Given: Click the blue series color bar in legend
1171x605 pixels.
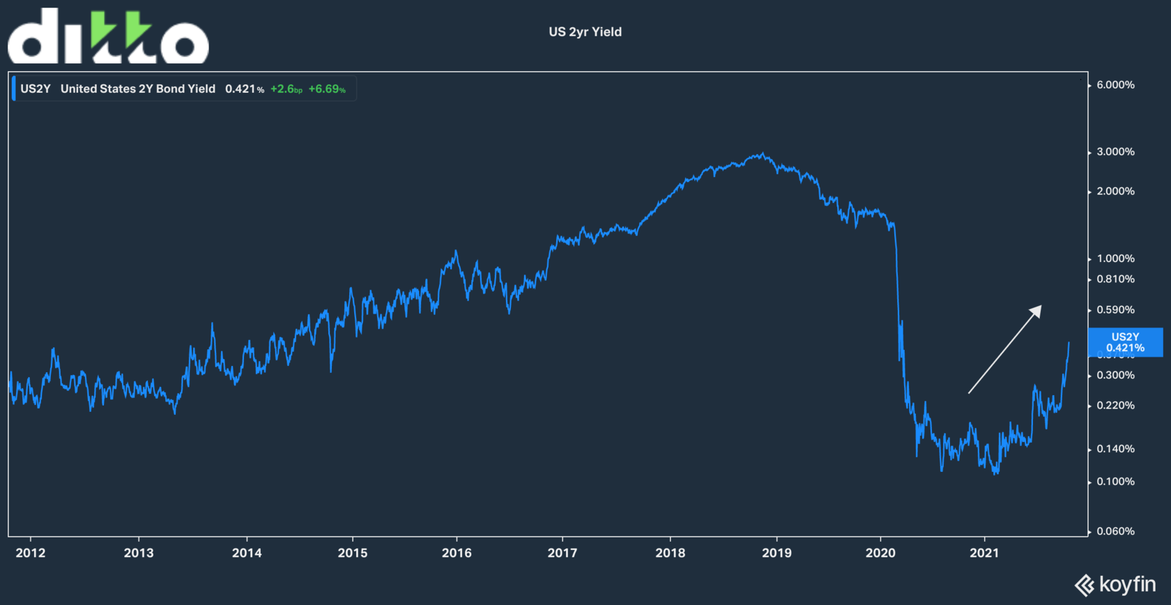Looking at the screenshot, I should [x=13, y=89].
